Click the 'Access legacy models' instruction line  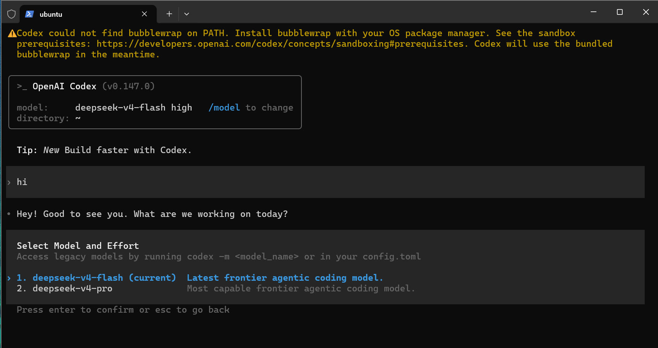point(219,256)
